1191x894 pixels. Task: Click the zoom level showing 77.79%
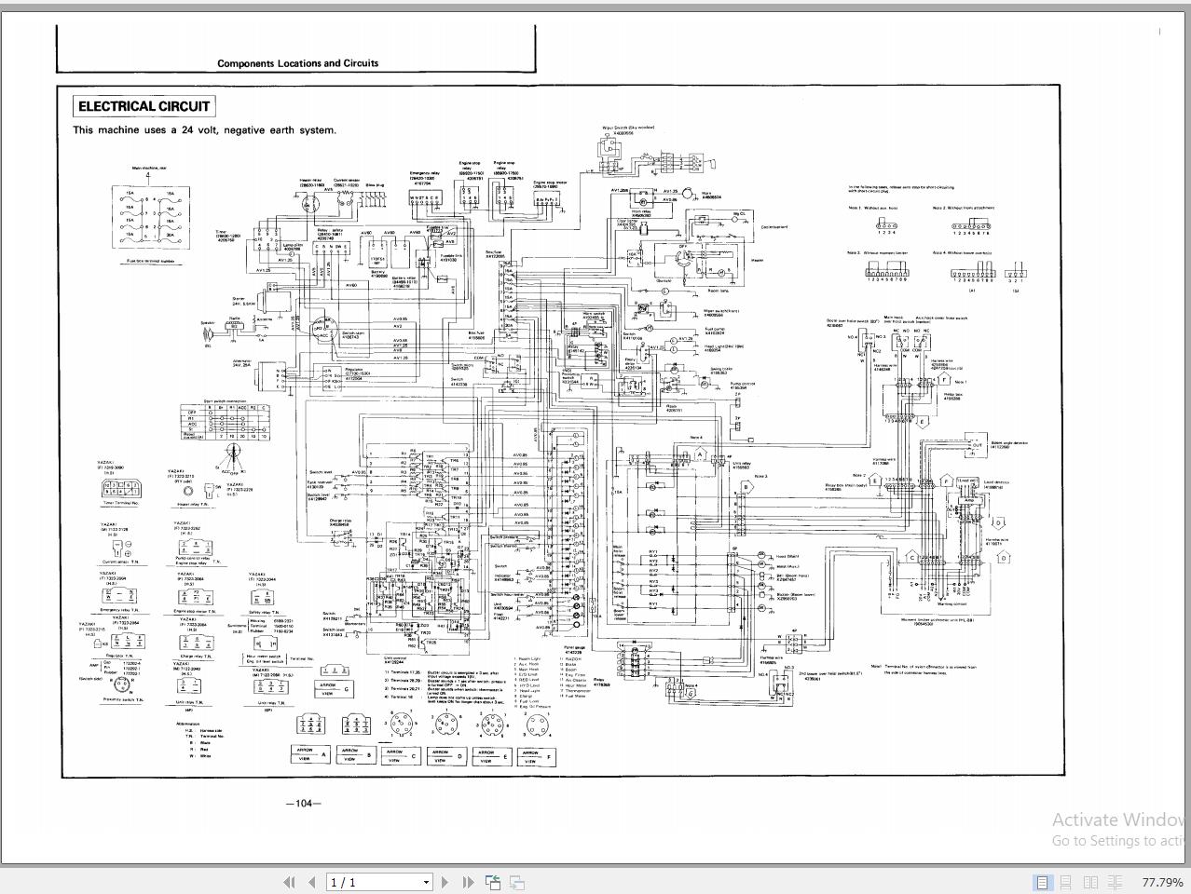pyautogui.click(x=1165, y=882)
